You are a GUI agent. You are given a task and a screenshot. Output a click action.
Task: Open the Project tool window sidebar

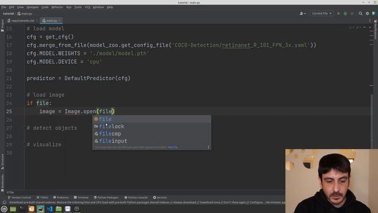(2, 25)
